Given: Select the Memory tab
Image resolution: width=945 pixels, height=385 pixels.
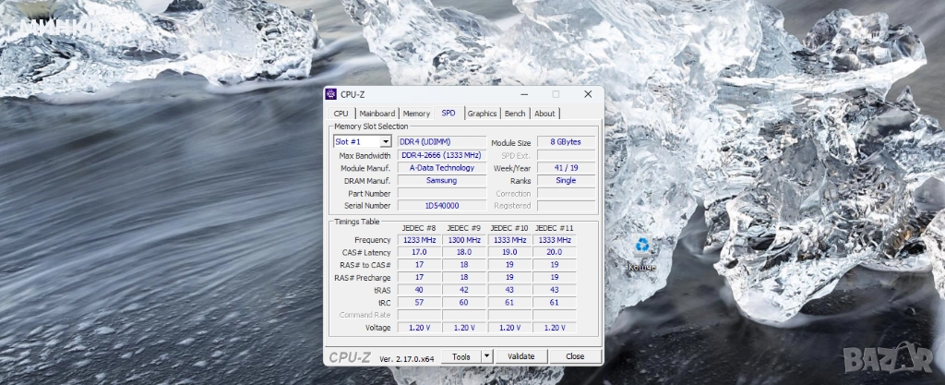Looking at the screenshot, I should click(416, 114).
